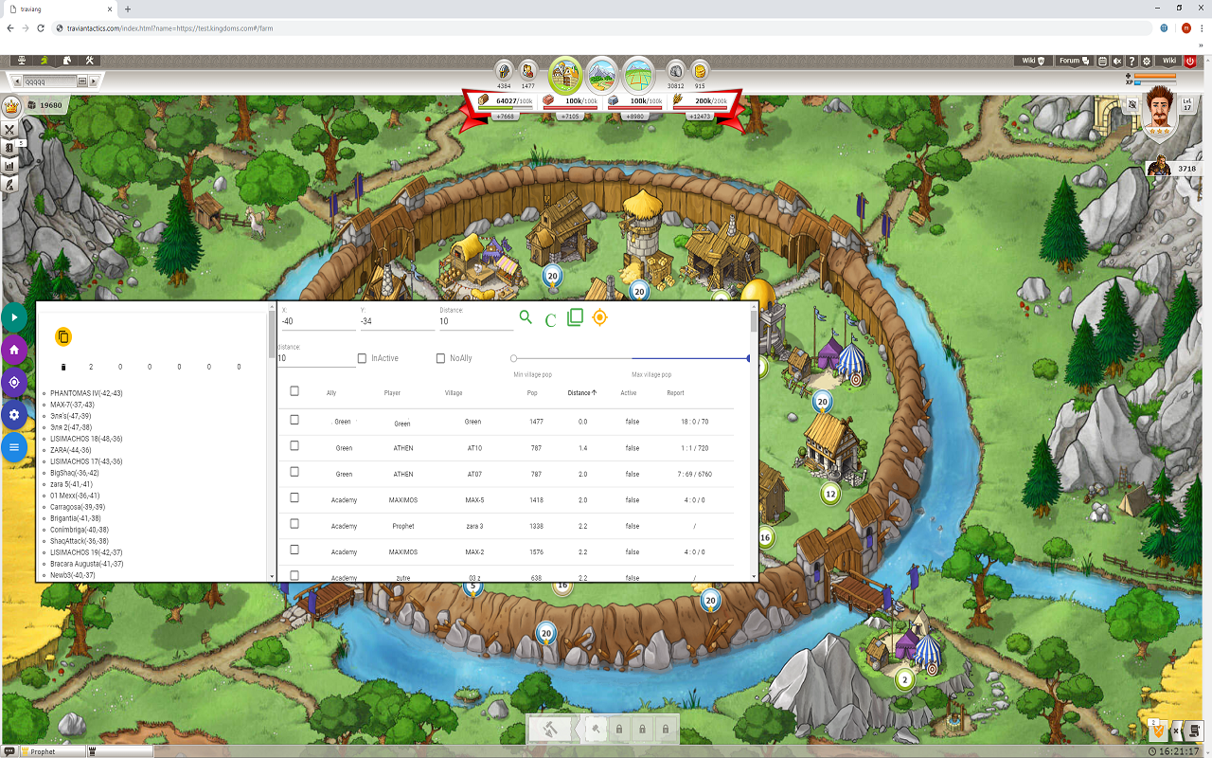1212x758 pixels.
Task: Tick the checkbox for the AT07 row
Action: click(x=294, y=472)
